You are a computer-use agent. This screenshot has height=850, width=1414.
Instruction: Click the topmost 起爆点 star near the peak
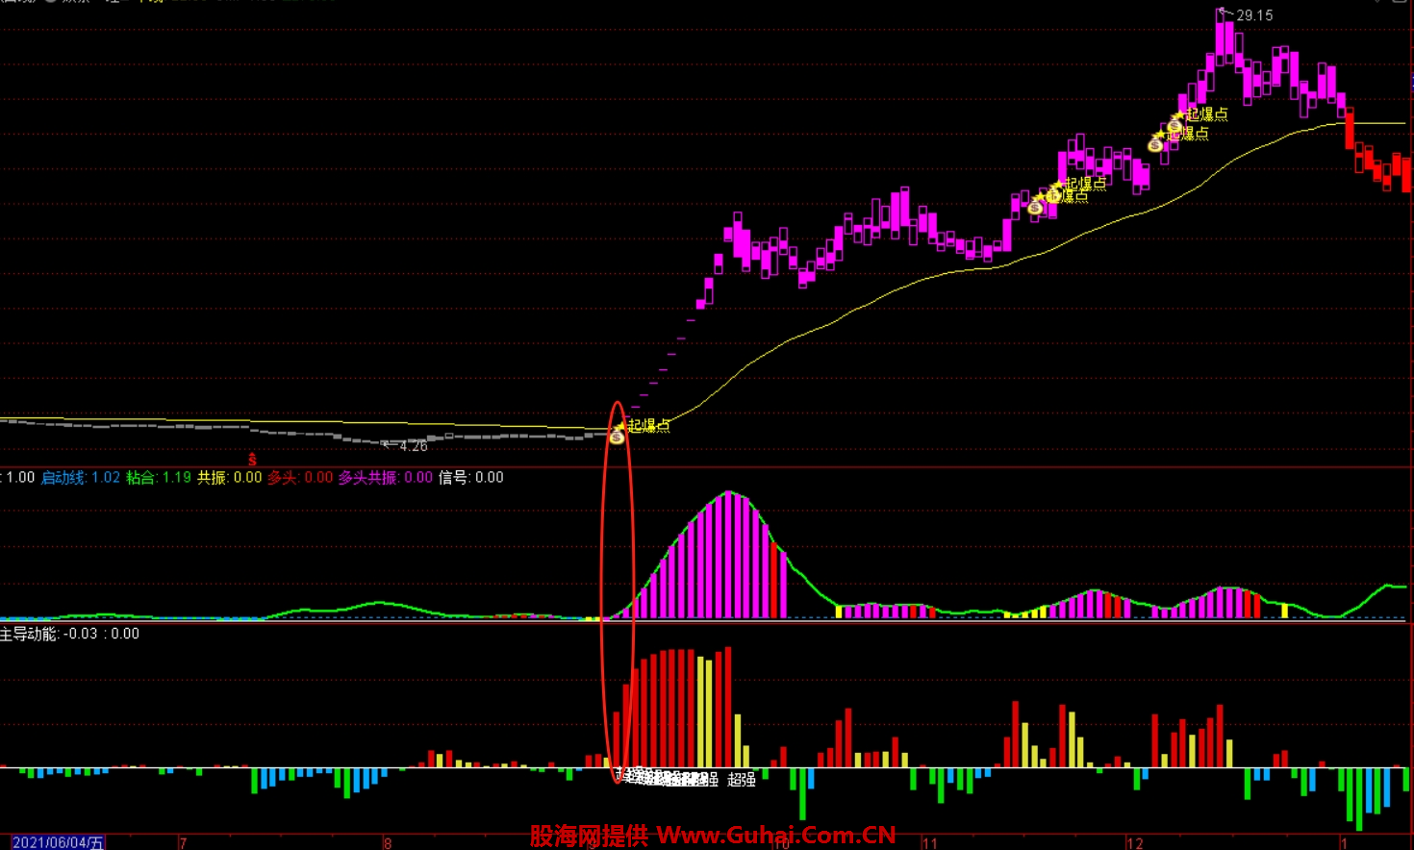pos(1178,115)
